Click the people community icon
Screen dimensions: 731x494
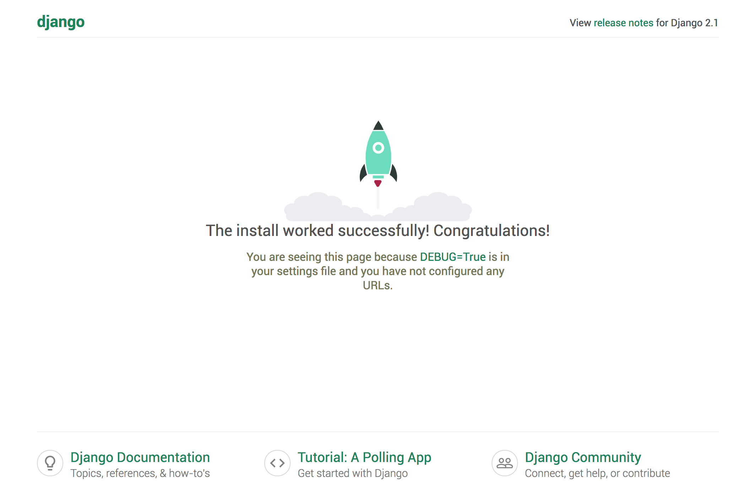504,463
